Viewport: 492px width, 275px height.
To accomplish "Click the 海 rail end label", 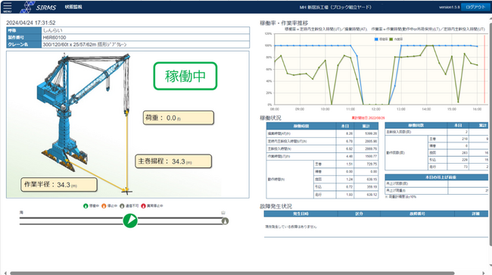I will pyautogui.click(x=21, y=213).
